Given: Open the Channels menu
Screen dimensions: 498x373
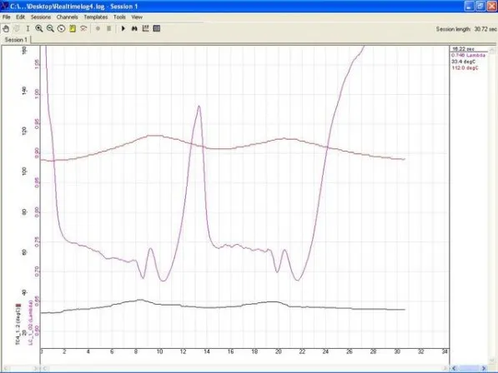Looking at the screenshot, I should [x=67, y=17].
